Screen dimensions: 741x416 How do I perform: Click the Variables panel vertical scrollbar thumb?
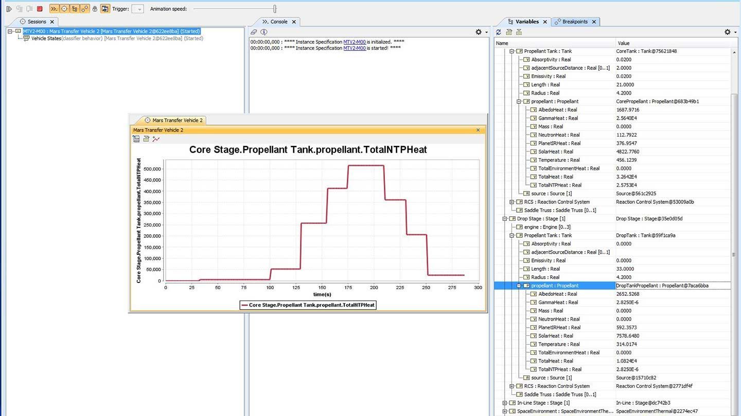coord(734,254)
